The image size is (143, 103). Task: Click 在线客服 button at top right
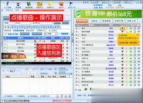pyautogui.click(x=116, y=2)
